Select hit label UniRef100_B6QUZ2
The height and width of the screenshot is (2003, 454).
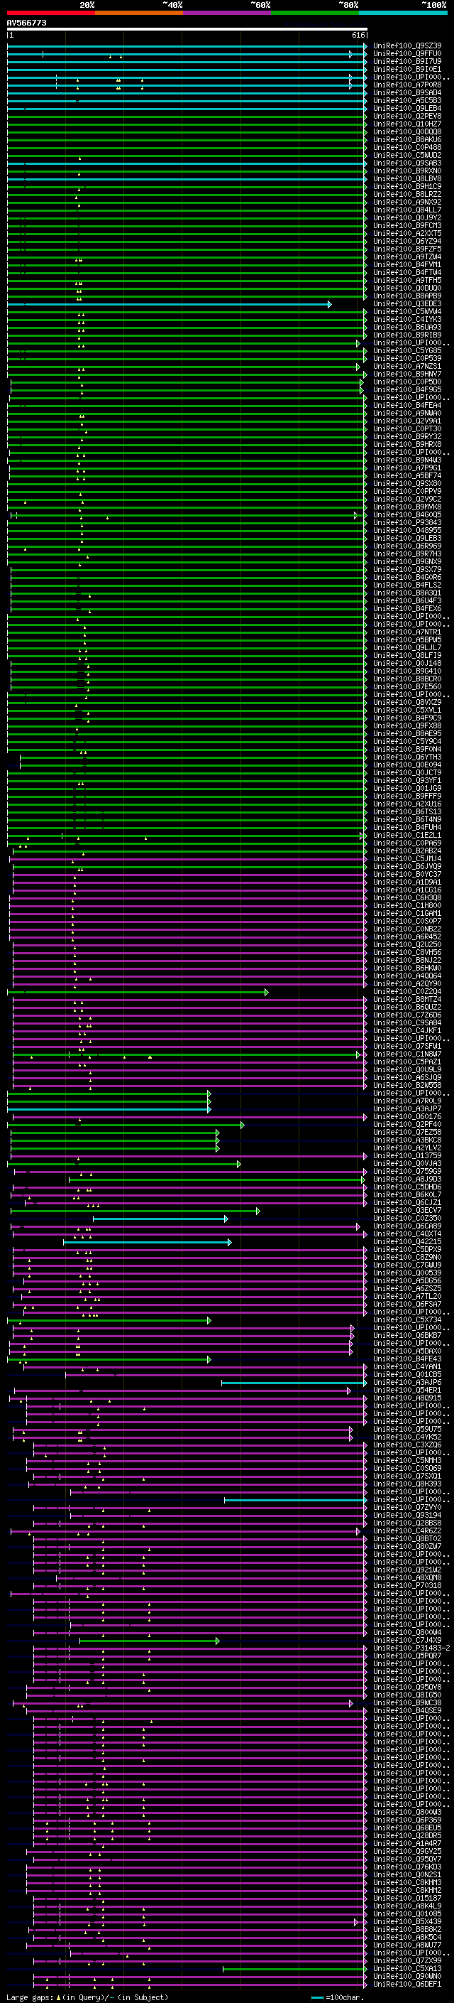click(407, 1007)
